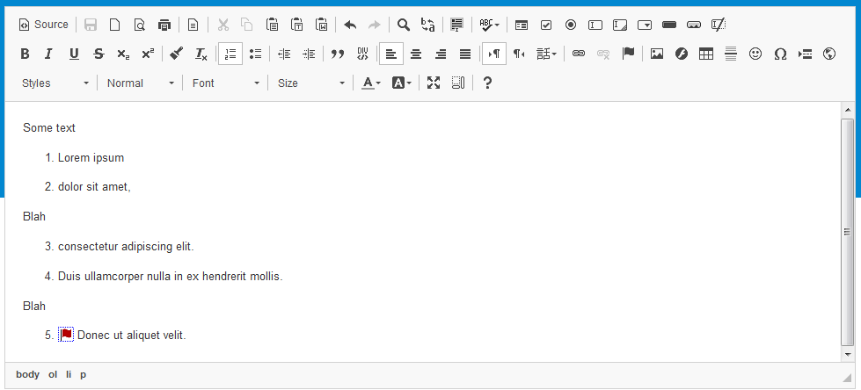Insert a Link
The width and height of the screenshot is (861, 390).
tap(578, 54)
